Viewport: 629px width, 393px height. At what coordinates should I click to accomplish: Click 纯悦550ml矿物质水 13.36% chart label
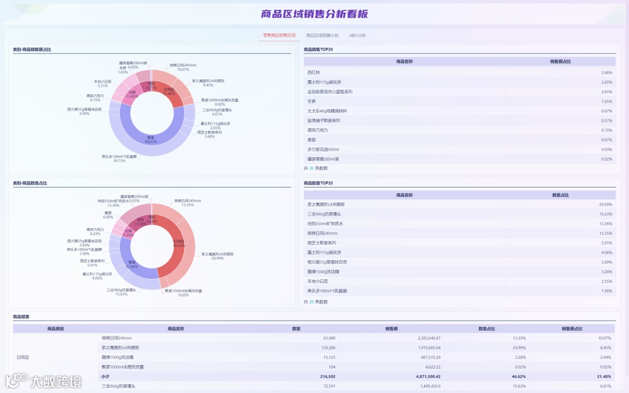tap(113, 203)
